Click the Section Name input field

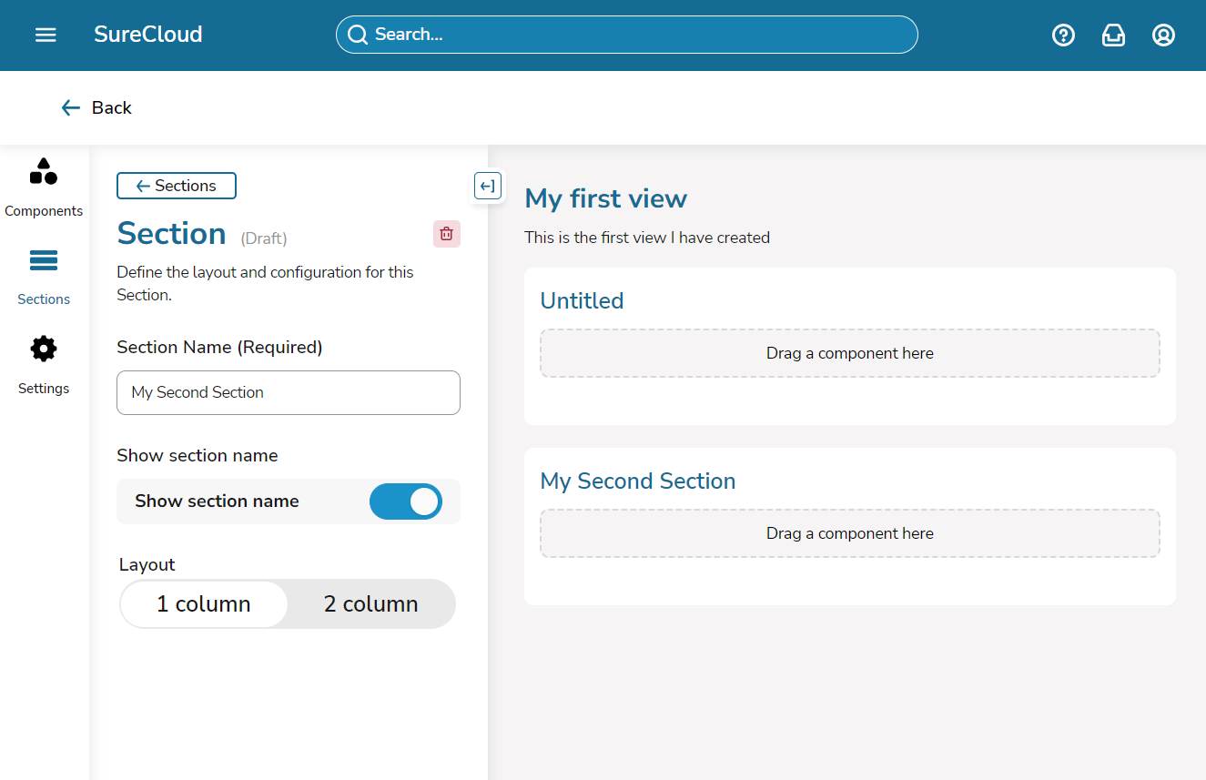(288, 392)
